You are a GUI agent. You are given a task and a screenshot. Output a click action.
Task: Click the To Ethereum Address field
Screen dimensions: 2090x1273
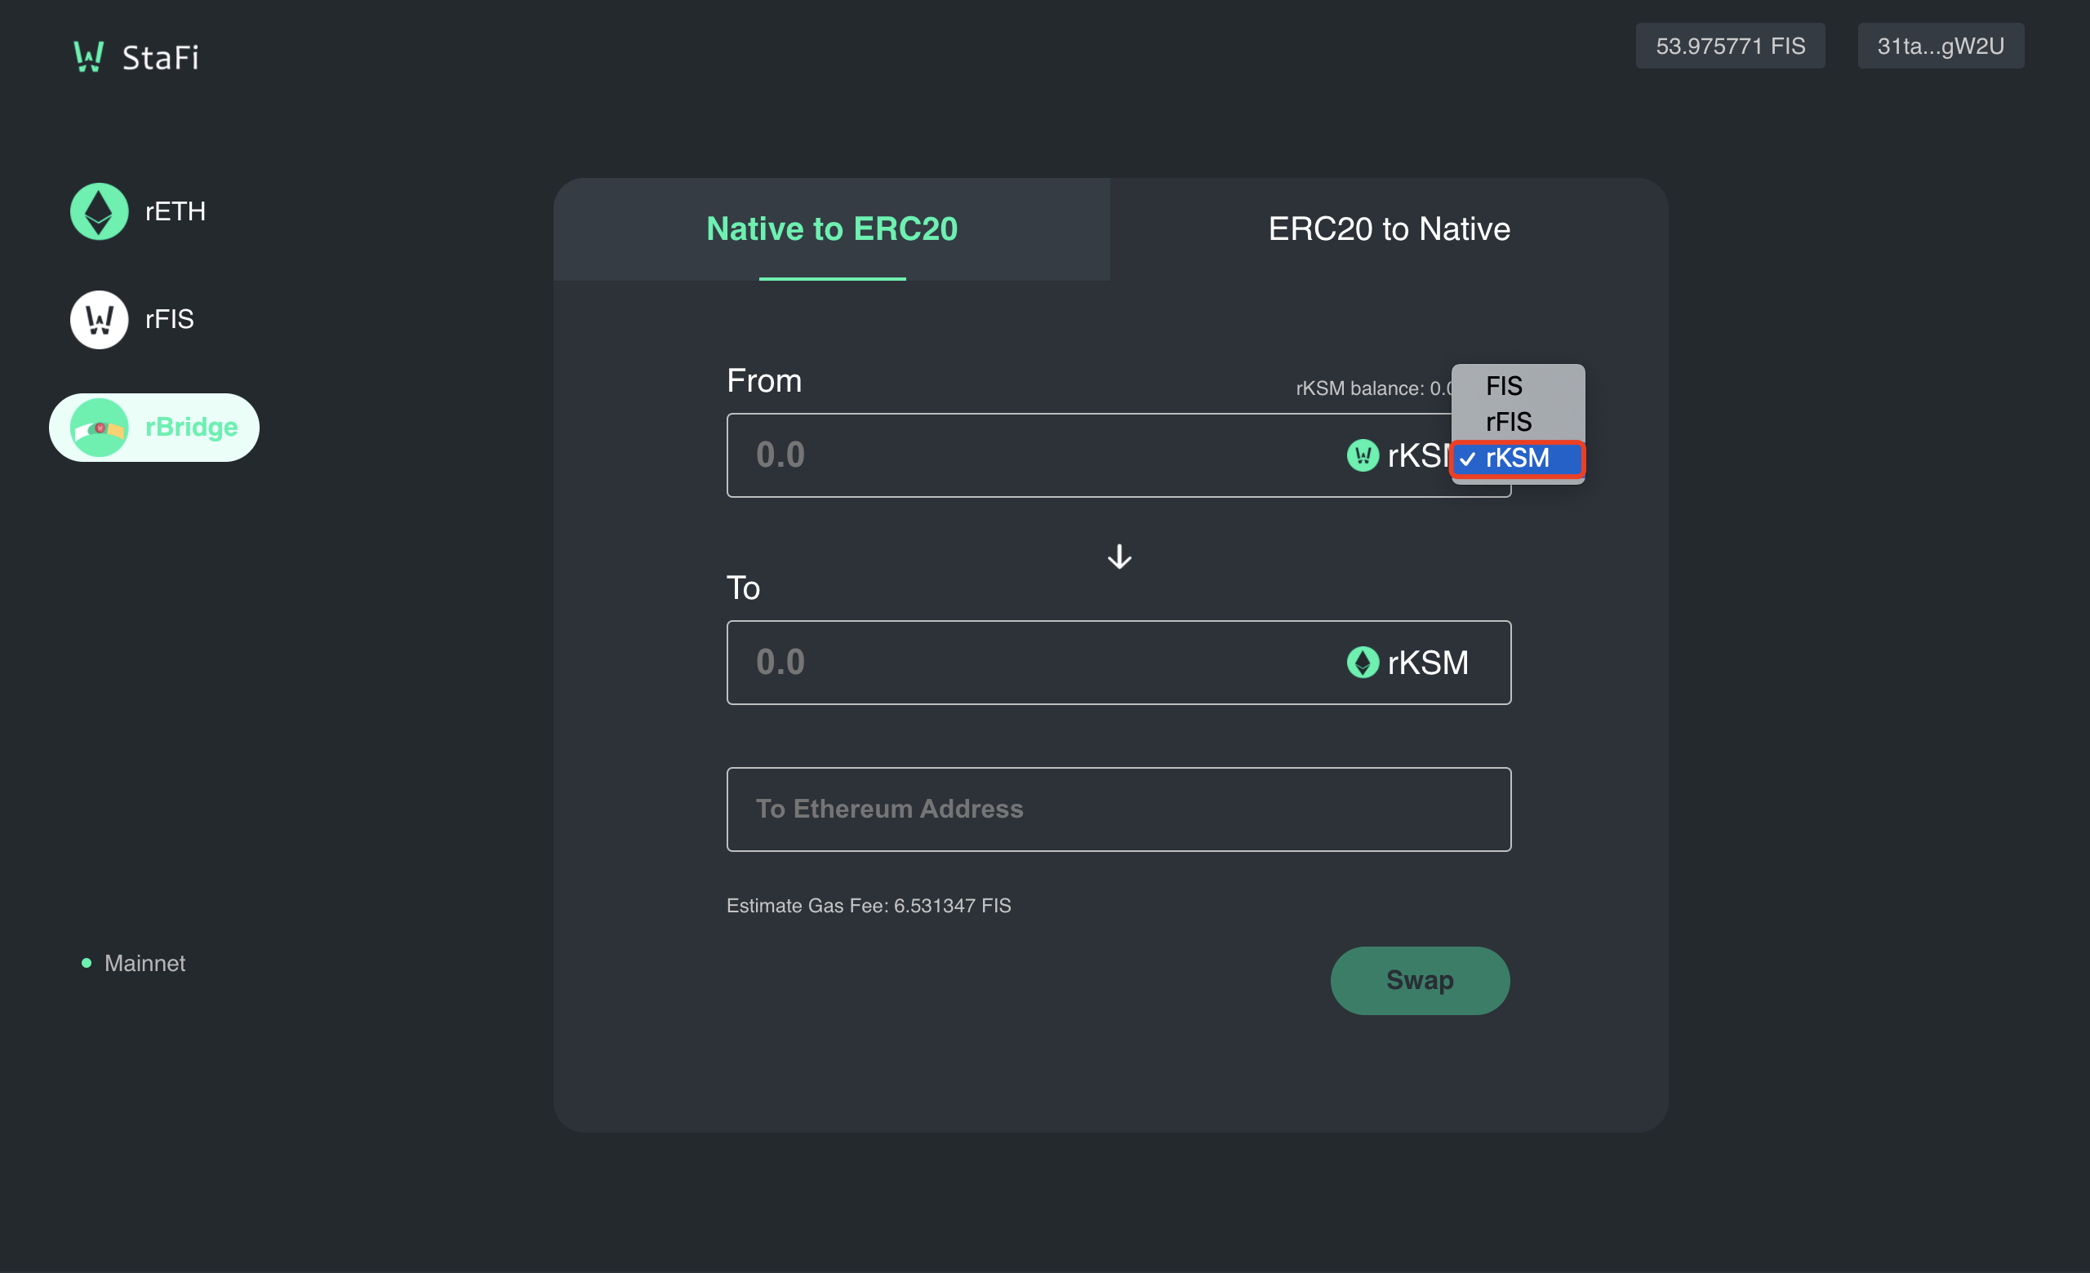click(x=1118, y=809)
